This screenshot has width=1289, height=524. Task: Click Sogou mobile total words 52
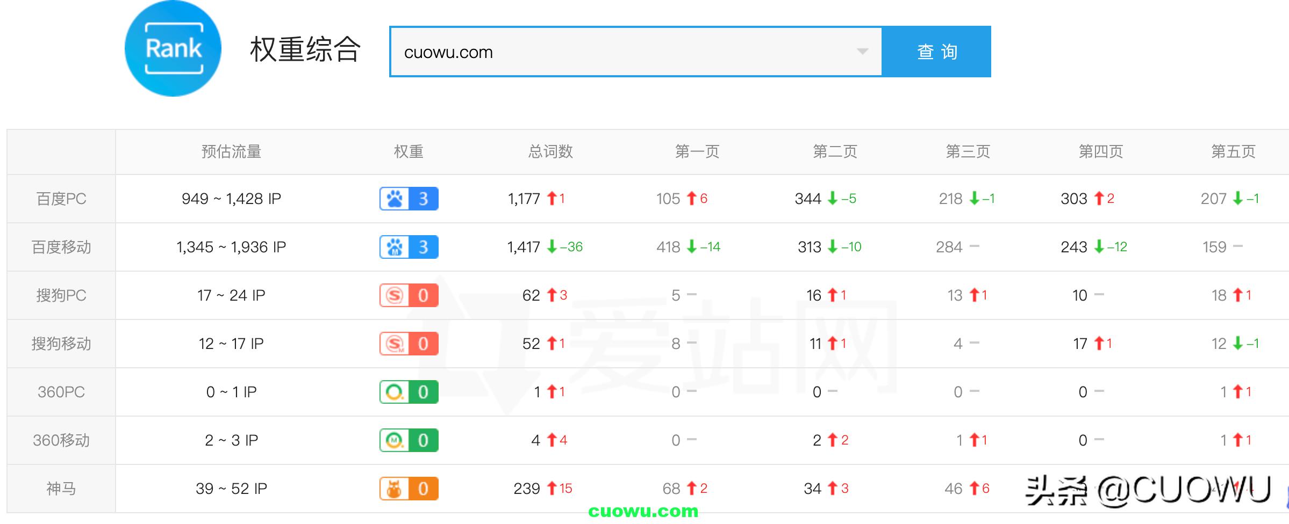pos(531,344)
